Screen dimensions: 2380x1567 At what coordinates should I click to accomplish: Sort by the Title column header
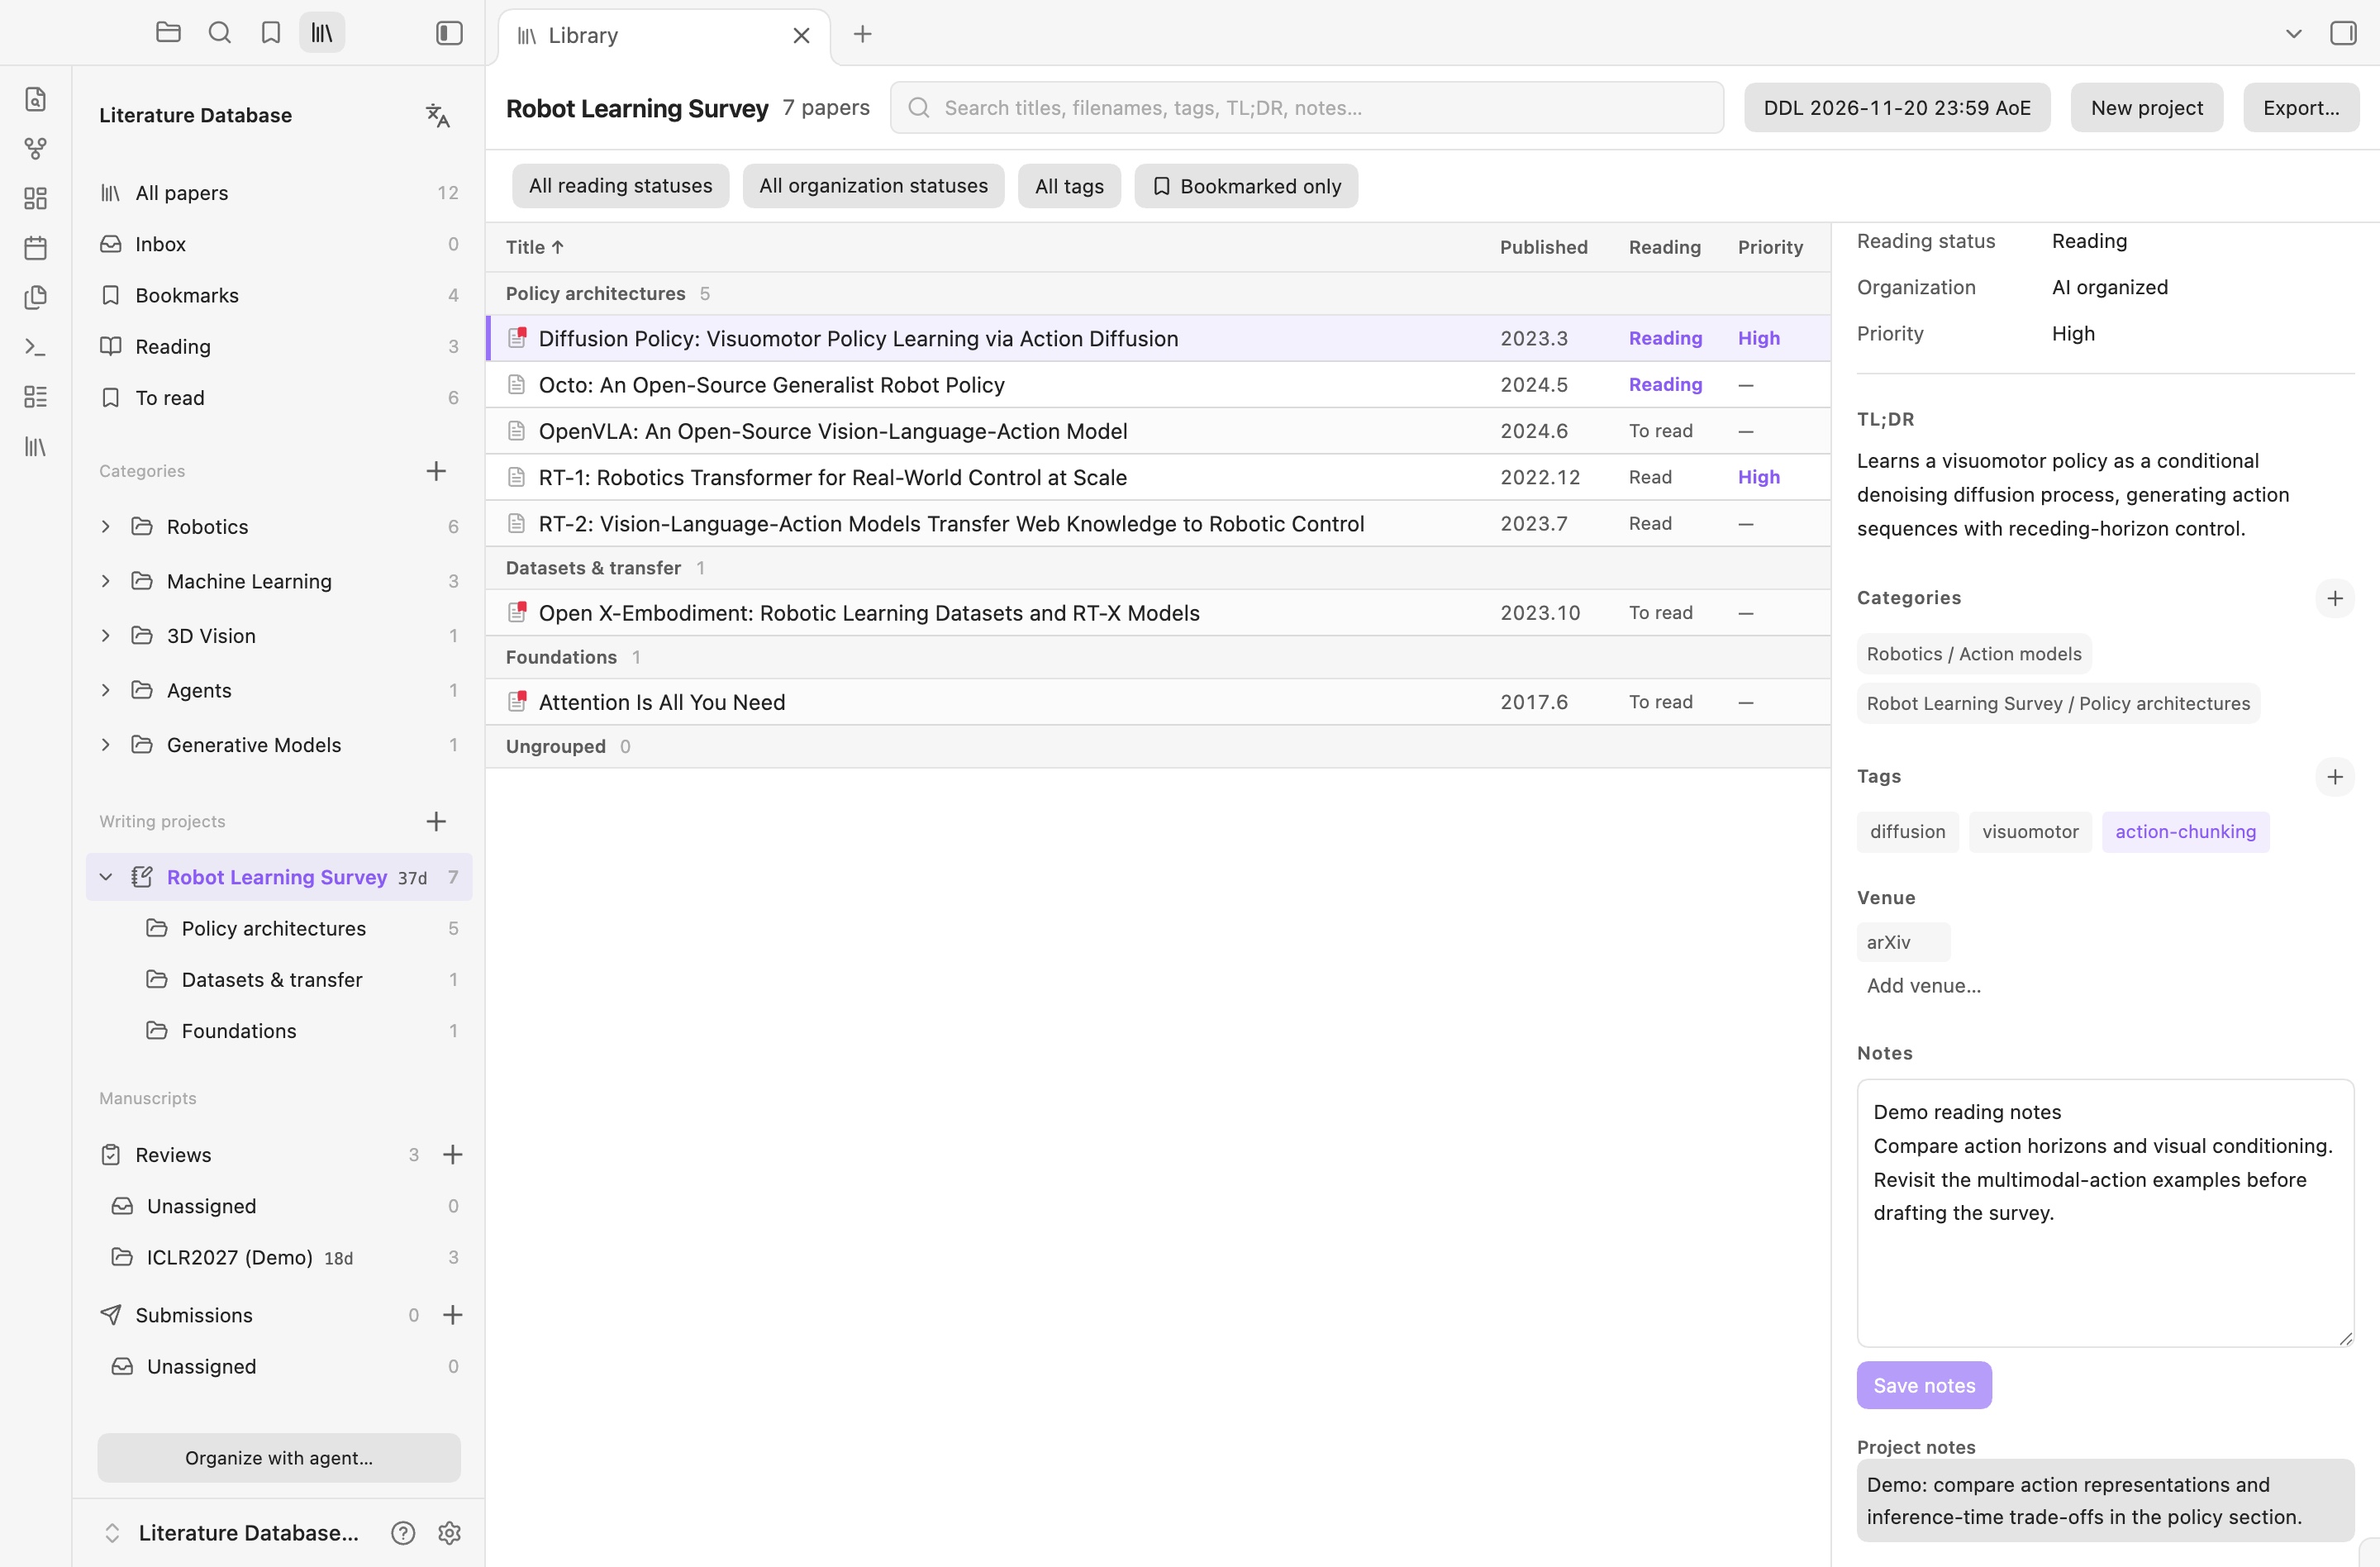point(534,248)
